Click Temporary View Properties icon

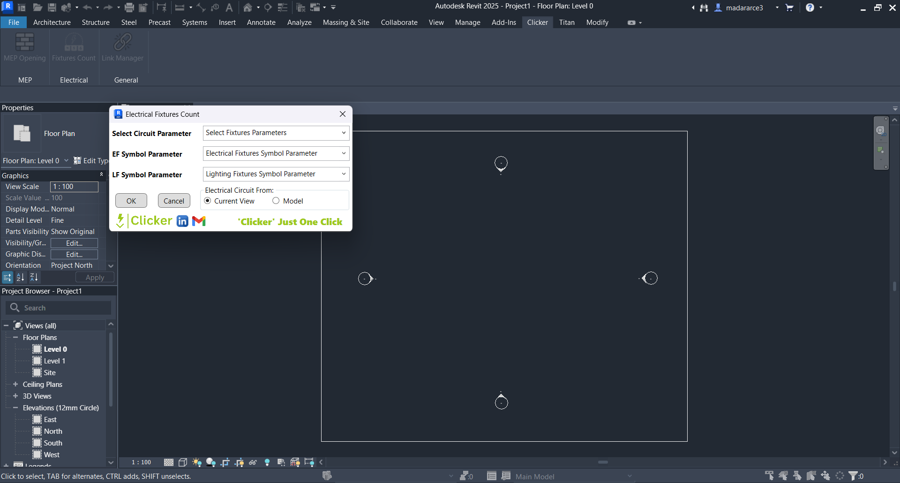pos(281,462)
